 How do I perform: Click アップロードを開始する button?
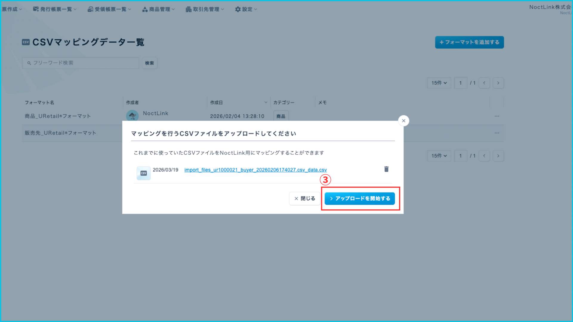(360, 199)
